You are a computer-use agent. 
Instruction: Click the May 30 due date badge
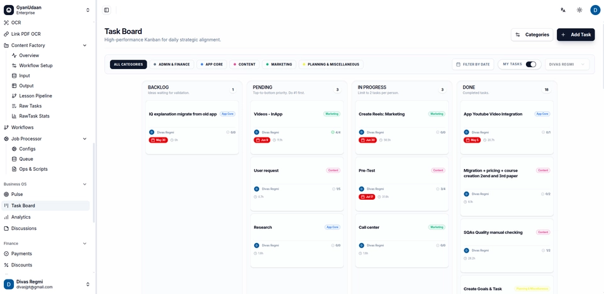point(158,140)
